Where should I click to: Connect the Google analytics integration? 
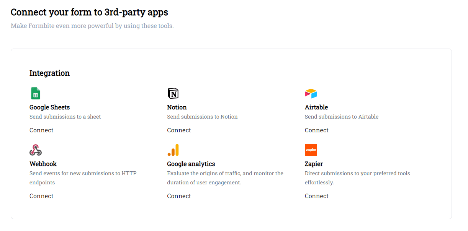[179, 196]
